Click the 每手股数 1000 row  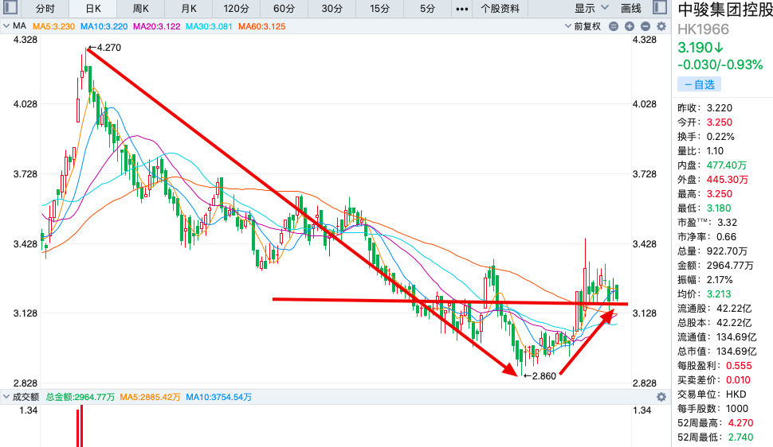(713, 408)
